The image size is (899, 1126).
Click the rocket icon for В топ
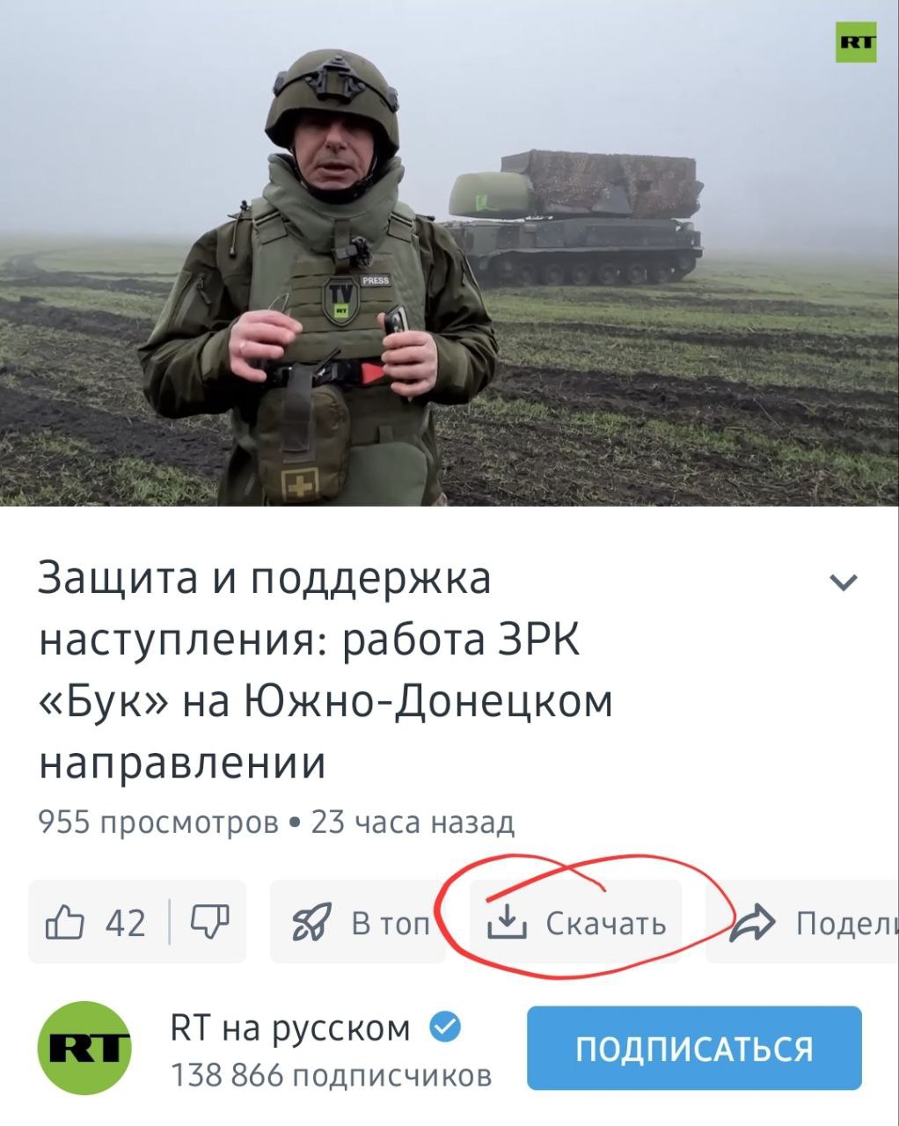[x=311, y=922]
